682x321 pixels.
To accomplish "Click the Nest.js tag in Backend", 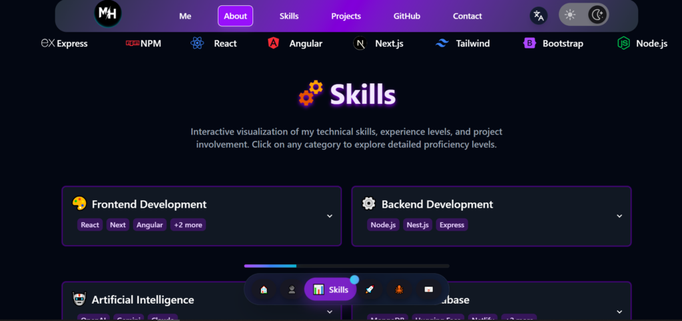I will point(418,225).
